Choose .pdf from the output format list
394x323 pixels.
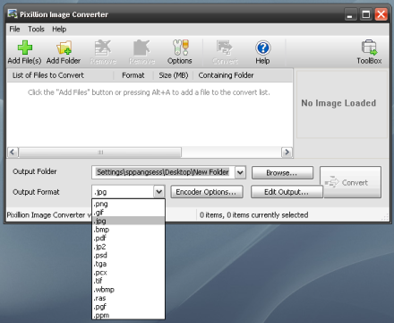click(128, 238)
